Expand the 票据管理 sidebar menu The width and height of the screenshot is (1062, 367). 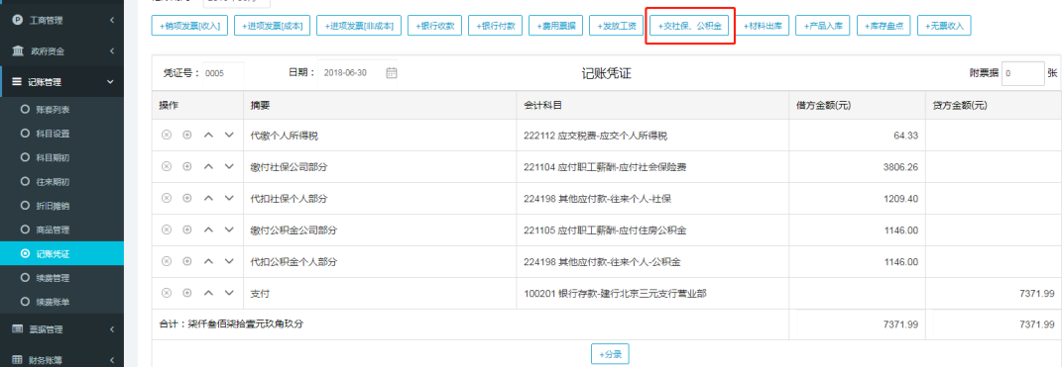point(61,329)
